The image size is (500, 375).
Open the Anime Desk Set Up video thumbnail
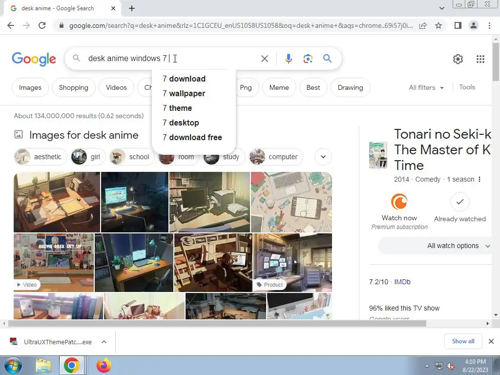coord(54,262)
